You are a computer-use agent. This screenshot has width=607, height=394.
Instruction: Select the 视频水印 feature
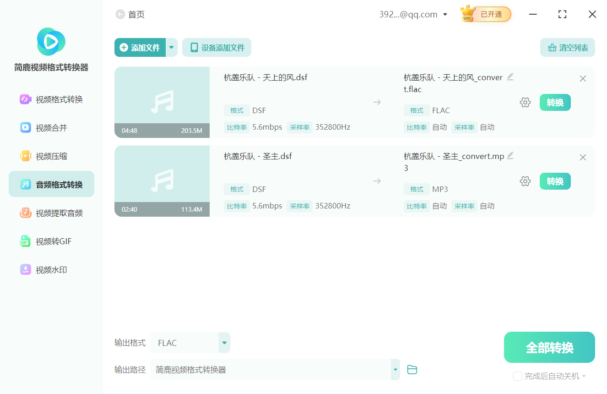click(x=51, y=269)
